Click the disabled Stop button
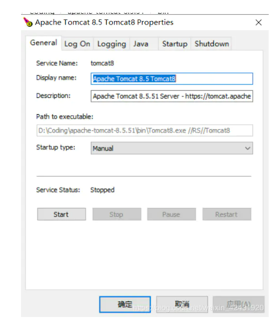This screenshot has width=280, height=318. (x=117, y=214)
